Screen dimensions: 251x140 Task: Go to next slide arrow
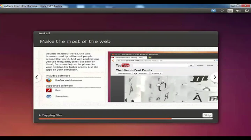215,77
